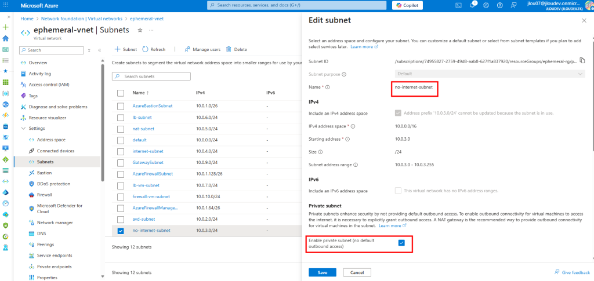594x281 pixels.
Task: Open portal settings gear
Action: pyautogui.click(x=486, y=5)
